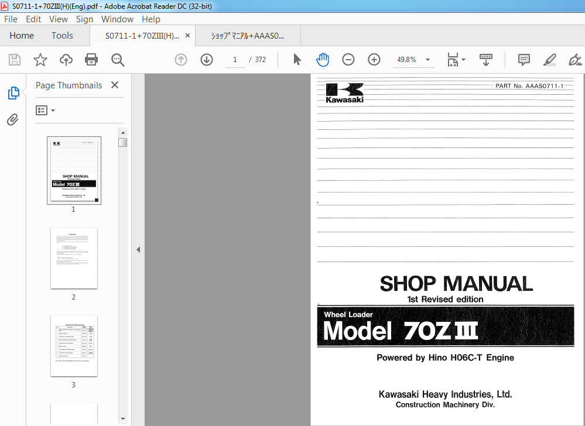This screenshot has height=426, width=585.
Task: Open the Attachments paperclip panel
Action: 13,119
